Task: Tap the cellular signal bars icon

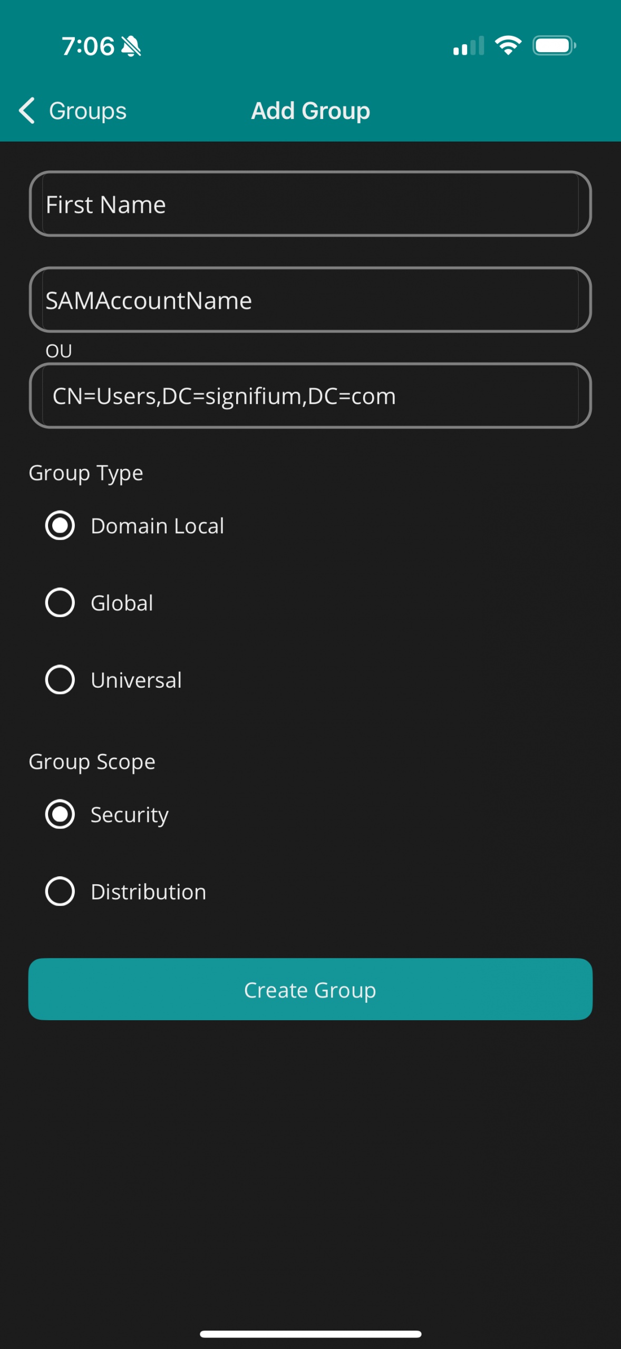Action: click(x=468, y=46)
